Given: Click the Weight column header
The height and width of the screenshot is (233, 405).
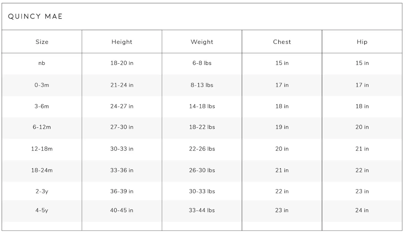Looking at the screenshot, I should tap(202, 42).
